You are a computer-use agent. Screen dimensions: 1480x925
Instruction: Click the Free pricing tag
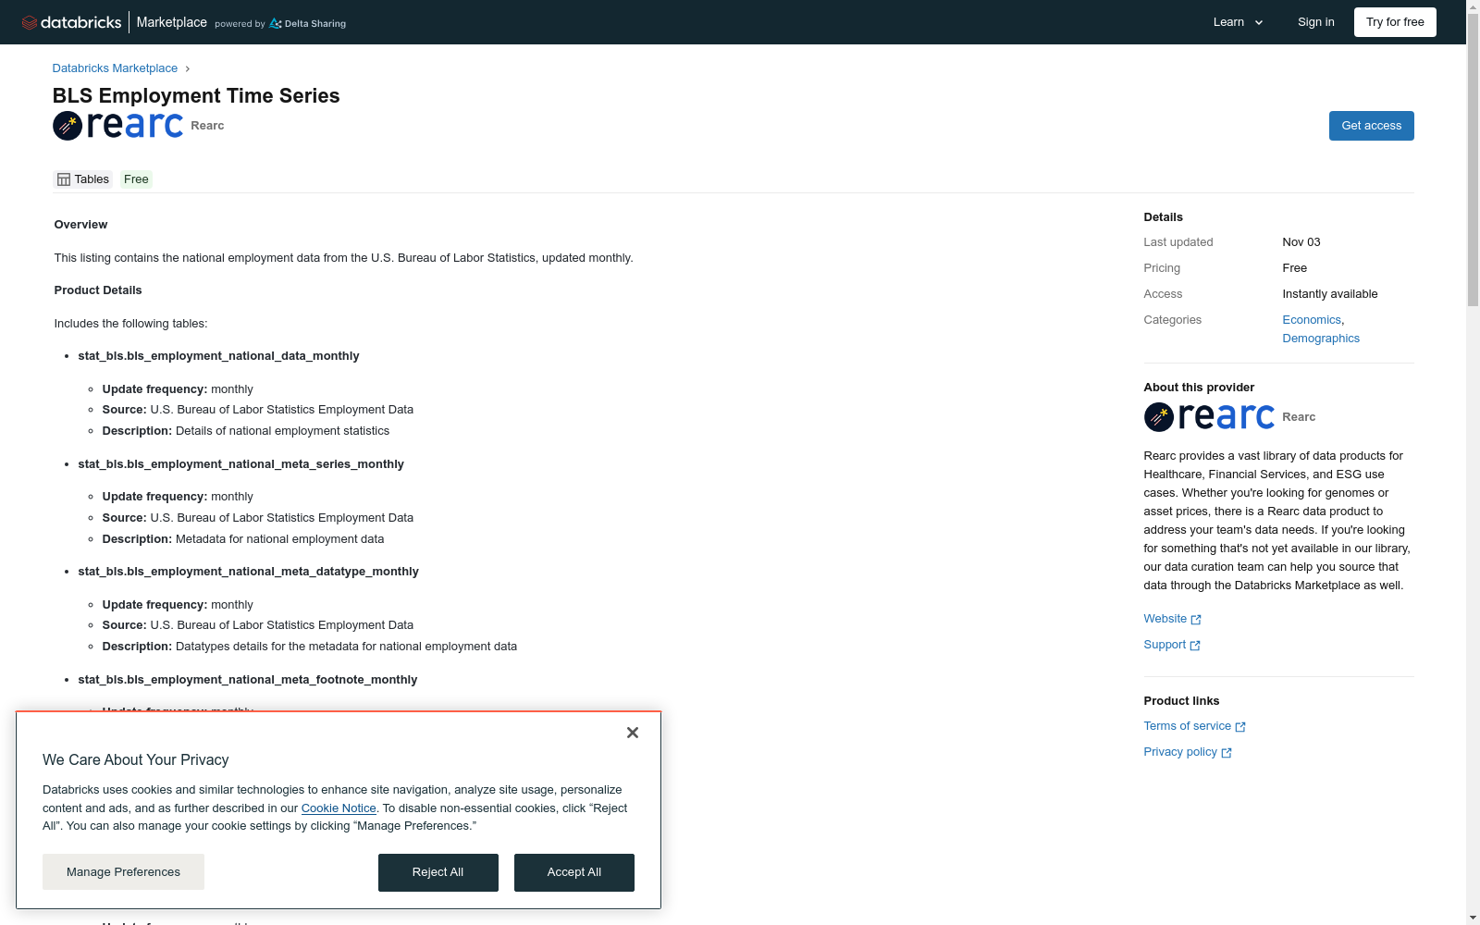(136, 179)
